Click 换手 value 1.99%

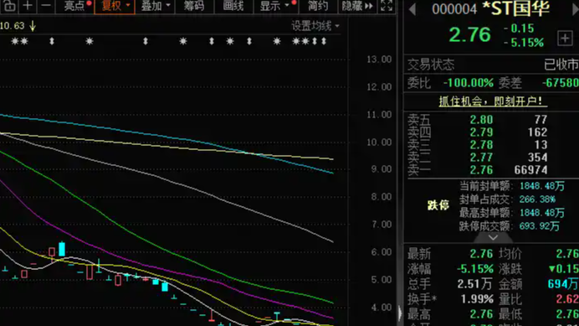(477, 299)
